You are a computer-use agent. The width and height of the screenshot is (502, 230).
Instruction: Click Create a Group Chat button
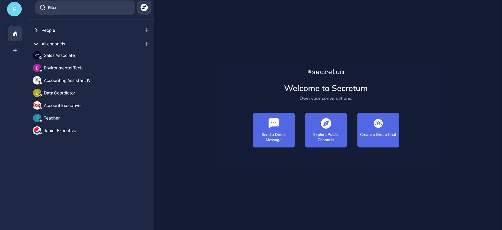point(378,130)
